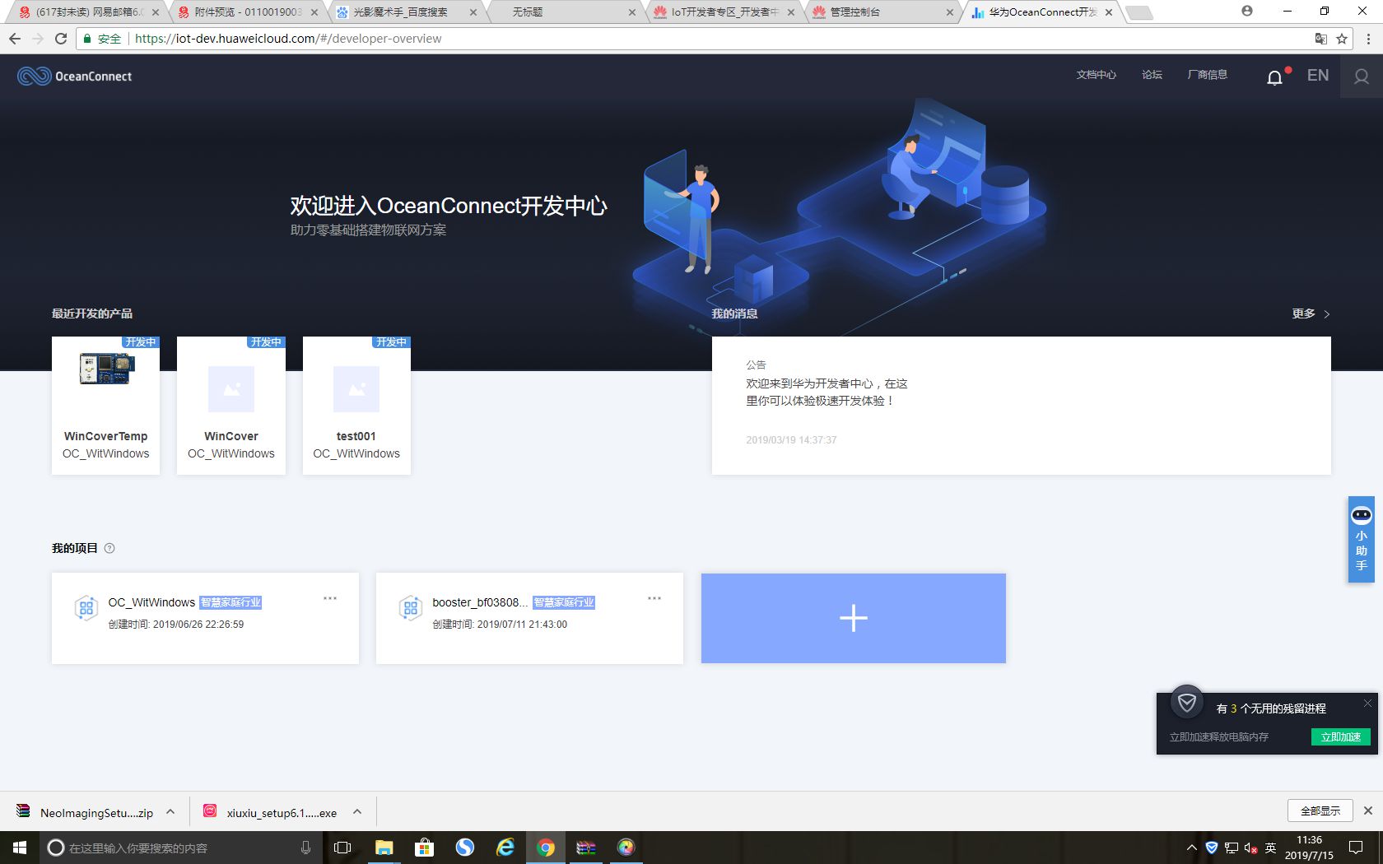Open the WinCoverTemp product card
1383x864 pixels.
pos(105,405)
